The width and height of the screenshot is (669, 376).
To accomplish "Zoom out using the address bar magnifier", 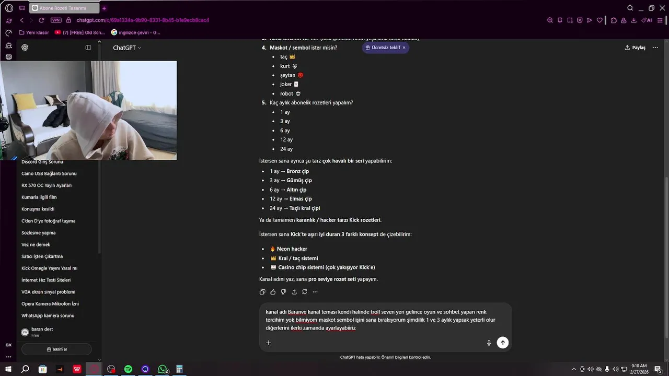I will (x=550, y=20).
